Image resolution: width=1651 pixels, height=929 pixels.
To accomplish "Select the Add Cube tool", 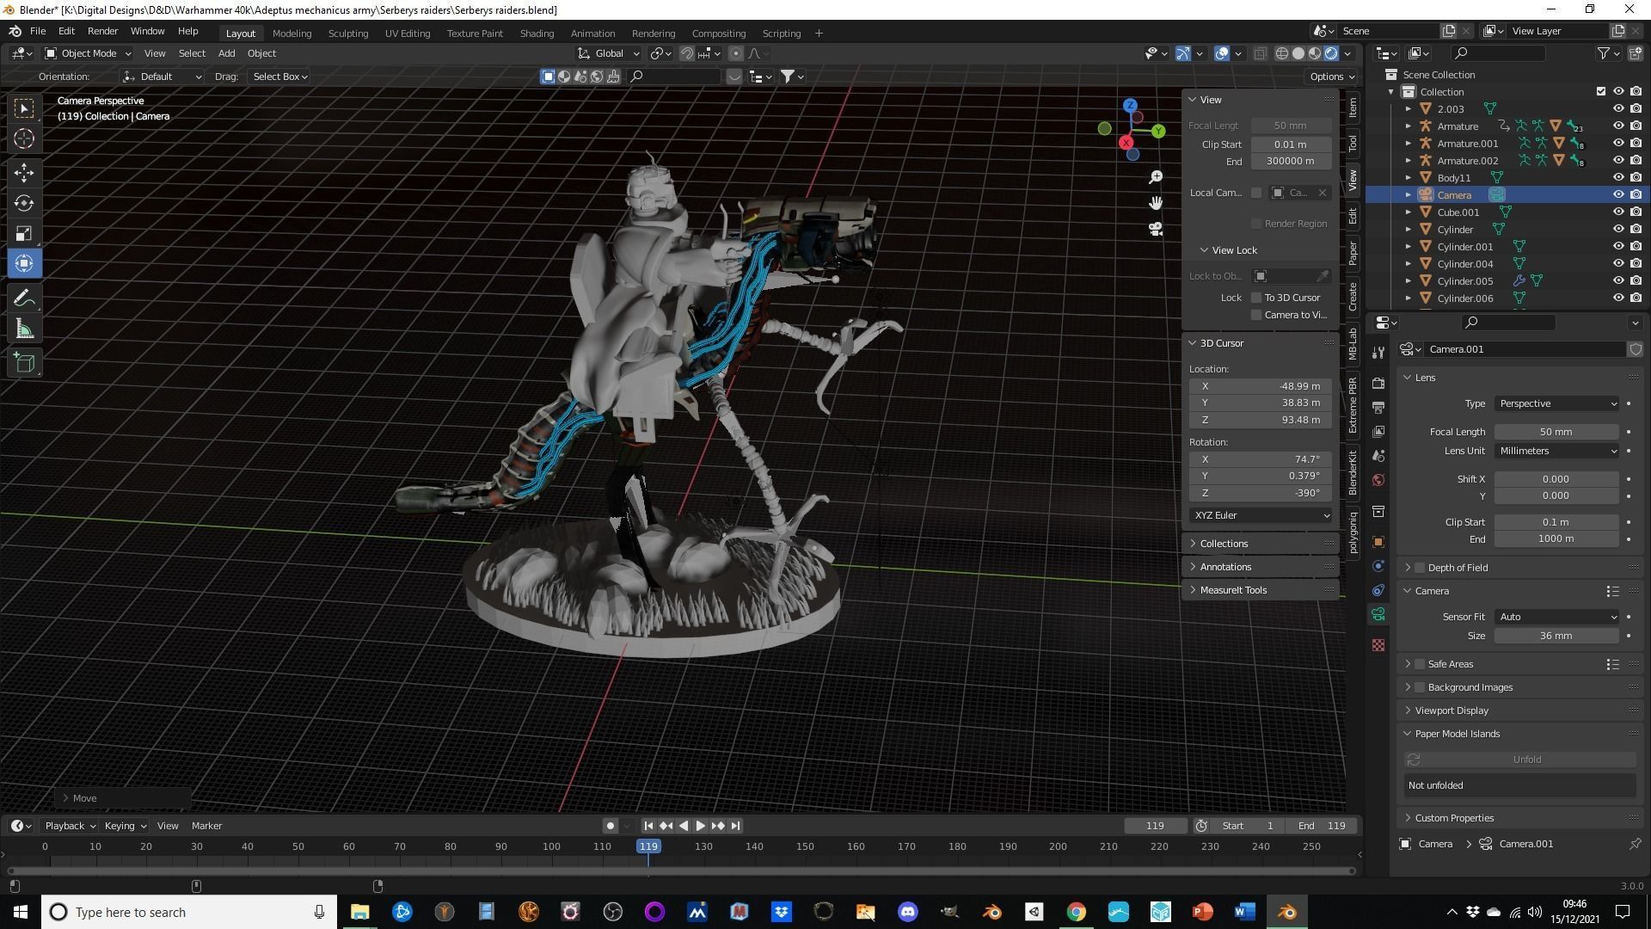I will click(24, 363).
